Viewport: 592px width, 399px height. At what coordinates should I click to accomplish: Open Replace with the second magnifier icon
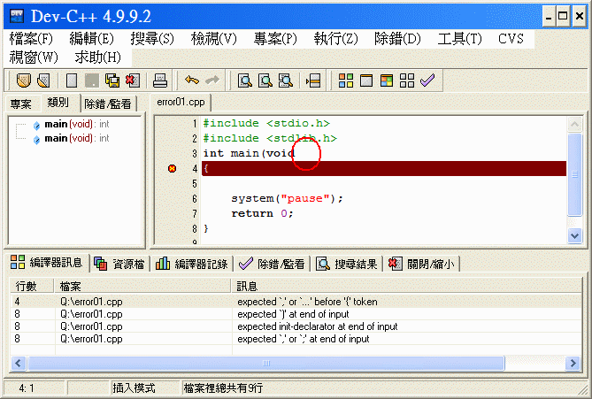pyautogui.click(x=265, y=81)
